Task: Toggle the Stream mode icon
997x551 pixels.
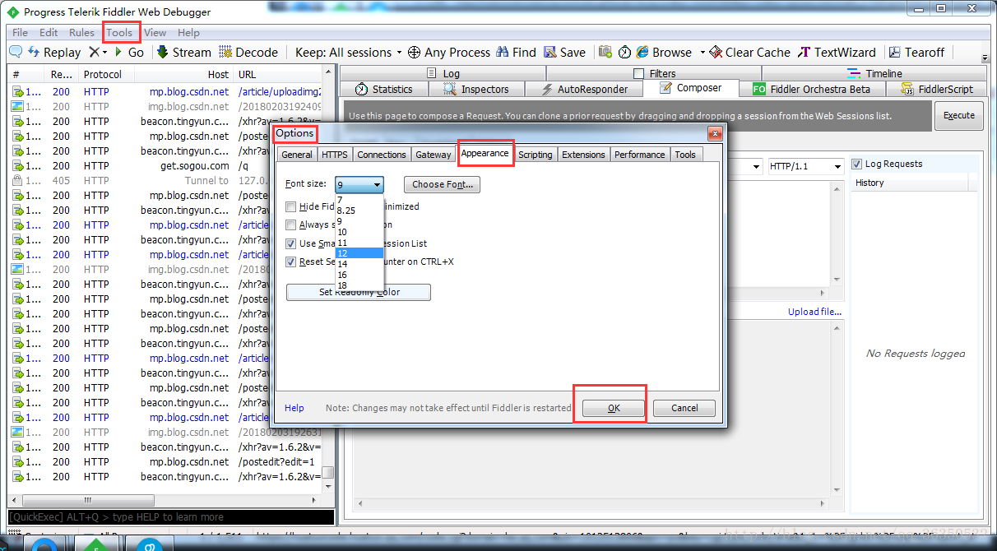Action: click(x=163, y=52)
